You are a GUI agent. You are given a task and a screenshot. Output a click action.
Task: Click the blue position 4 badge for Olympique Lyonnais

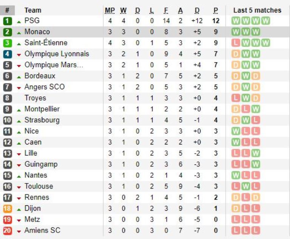(8, 54)
